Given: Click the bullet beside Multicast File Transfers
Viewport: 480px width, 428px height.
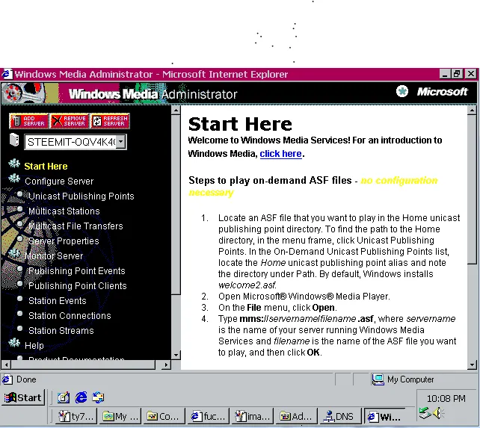Looking at the screenshot, I should pyautogui.click(x=20, y=224).
